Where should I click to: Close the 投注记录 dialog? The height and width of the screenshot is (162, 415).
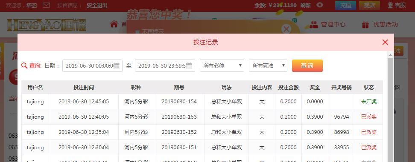click(385, 42)
